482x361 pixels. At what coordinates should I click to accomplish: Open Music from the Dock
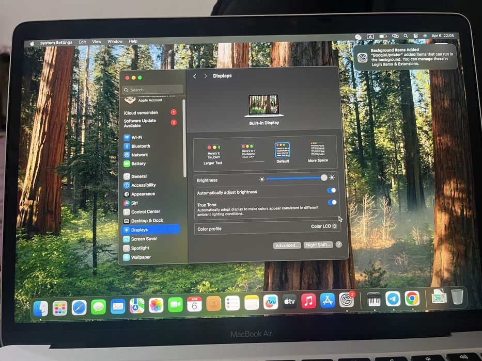point(308,301)
